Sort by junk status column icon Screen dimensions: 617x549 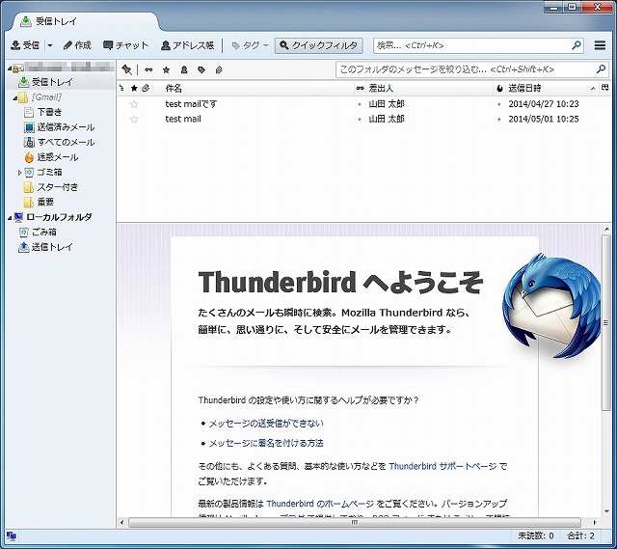pyautogui.click(x=499, y=88)
